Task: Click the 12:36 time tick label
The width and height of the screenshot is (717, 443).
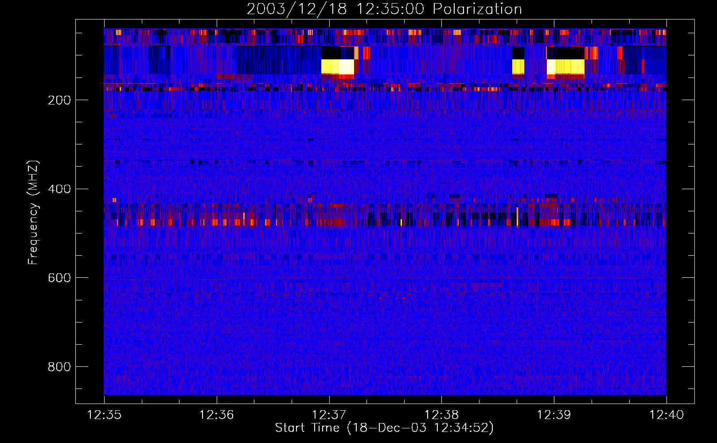Action: (217, 415)
